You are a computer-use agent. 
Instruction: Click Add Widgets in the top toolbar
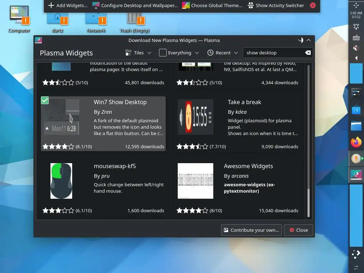pyautogui.click(x=68, y=5)
